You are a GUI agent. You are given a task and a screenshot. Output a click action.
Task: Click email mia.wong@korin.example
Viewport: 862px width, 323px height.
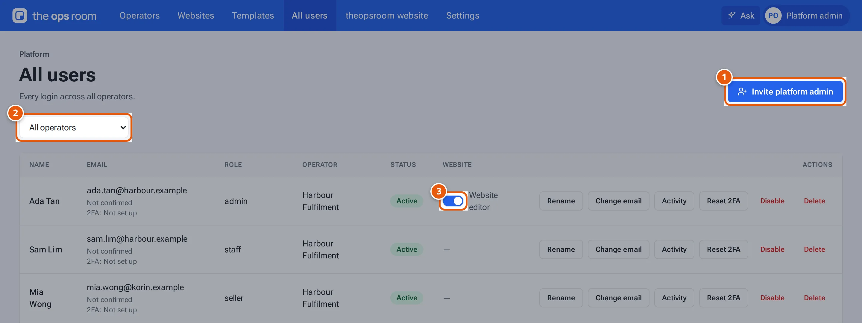(x=135, y=287)
